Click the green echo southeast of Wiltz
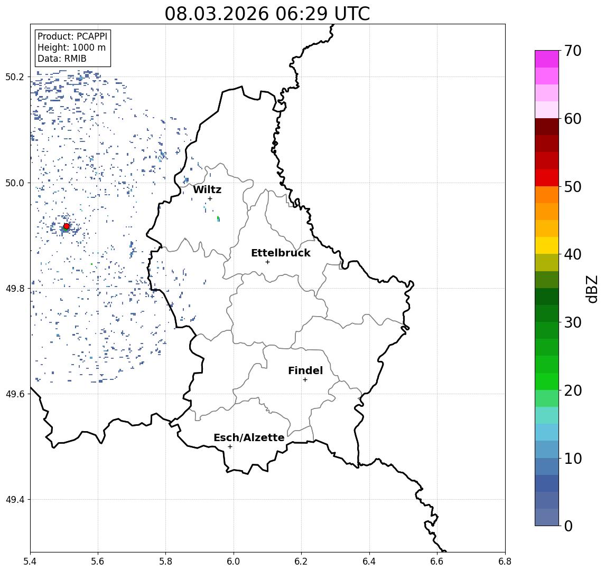605x572 pixels. pyautogui.click(x=218, y=219)
